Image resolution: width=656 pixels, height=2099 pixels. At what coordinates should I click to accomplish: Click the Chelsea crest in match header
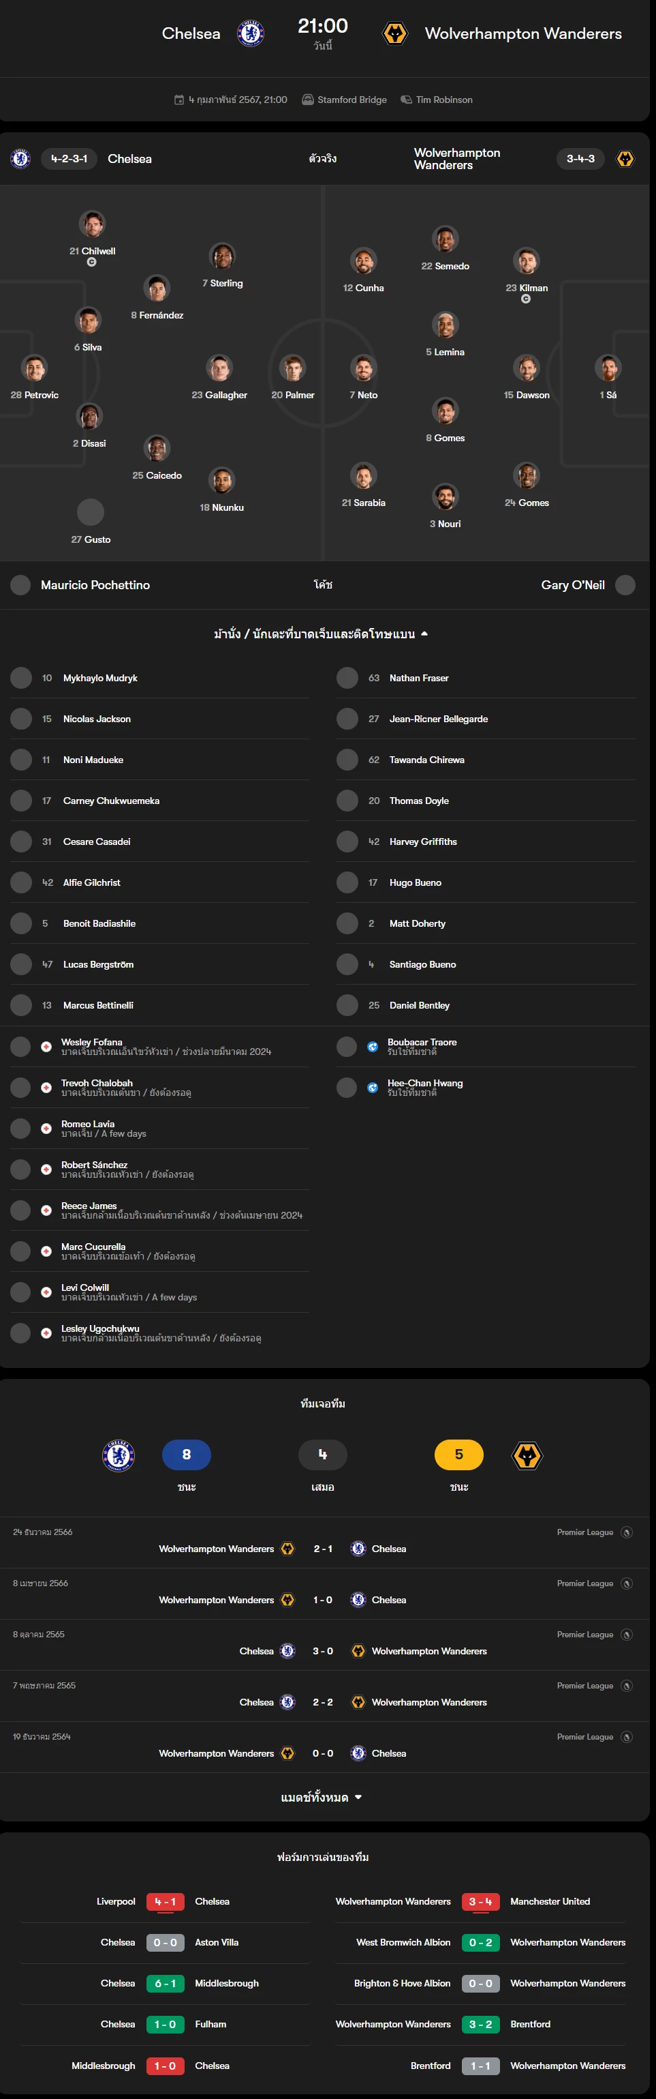(250, 33)
